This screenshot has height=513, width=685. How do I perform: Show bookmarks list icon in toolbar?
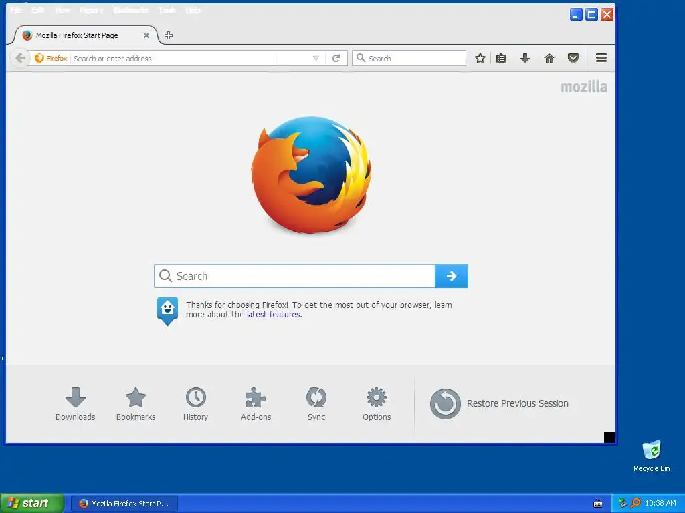(501, 58)
